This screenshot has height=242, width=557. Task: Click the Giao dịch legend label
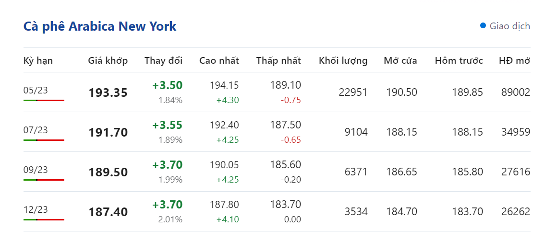tap(509, 26)
